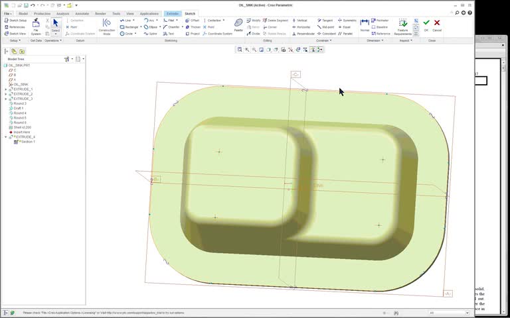The width and height of the screenshot is (510, 318).
Task: Select Section 1 under EXTRUDE_4
Action: pyautogui.click(x=25, y=142)
